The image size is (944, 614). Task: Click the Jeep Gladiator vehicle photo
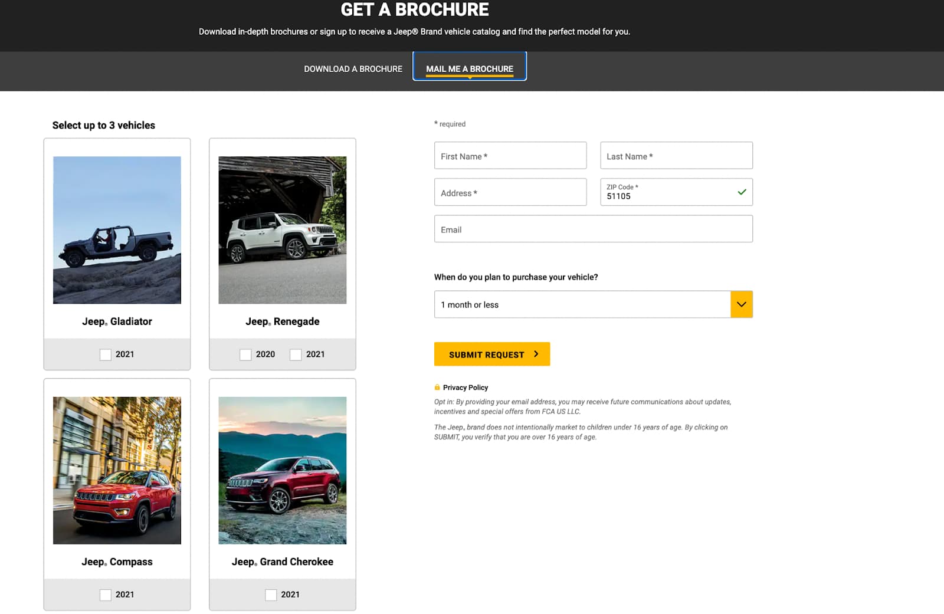117,230
